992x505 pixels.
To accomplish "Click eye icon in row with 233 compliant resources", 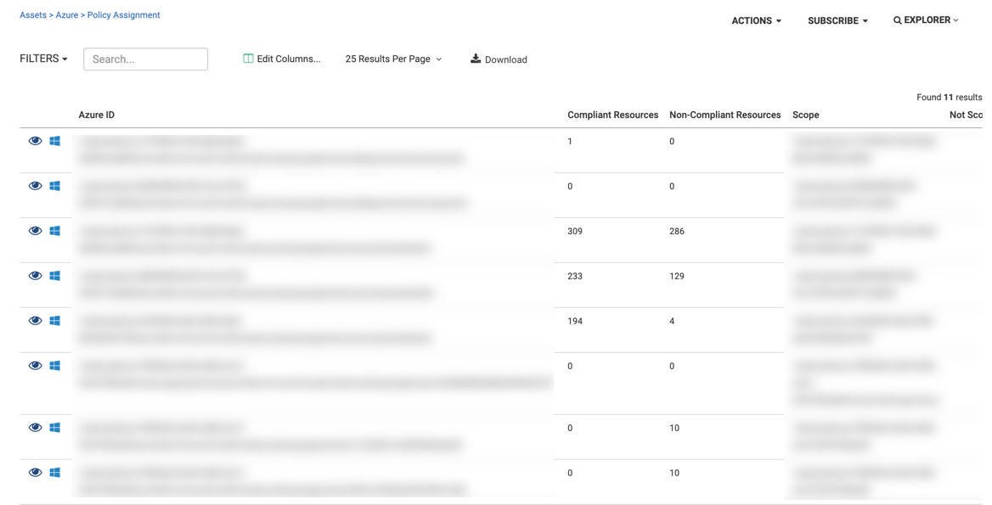I will coord(36,276).
